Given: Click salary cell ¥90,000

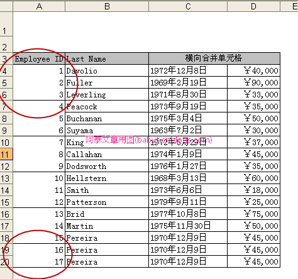Looking at the screenshot, I should coord(253,82).
